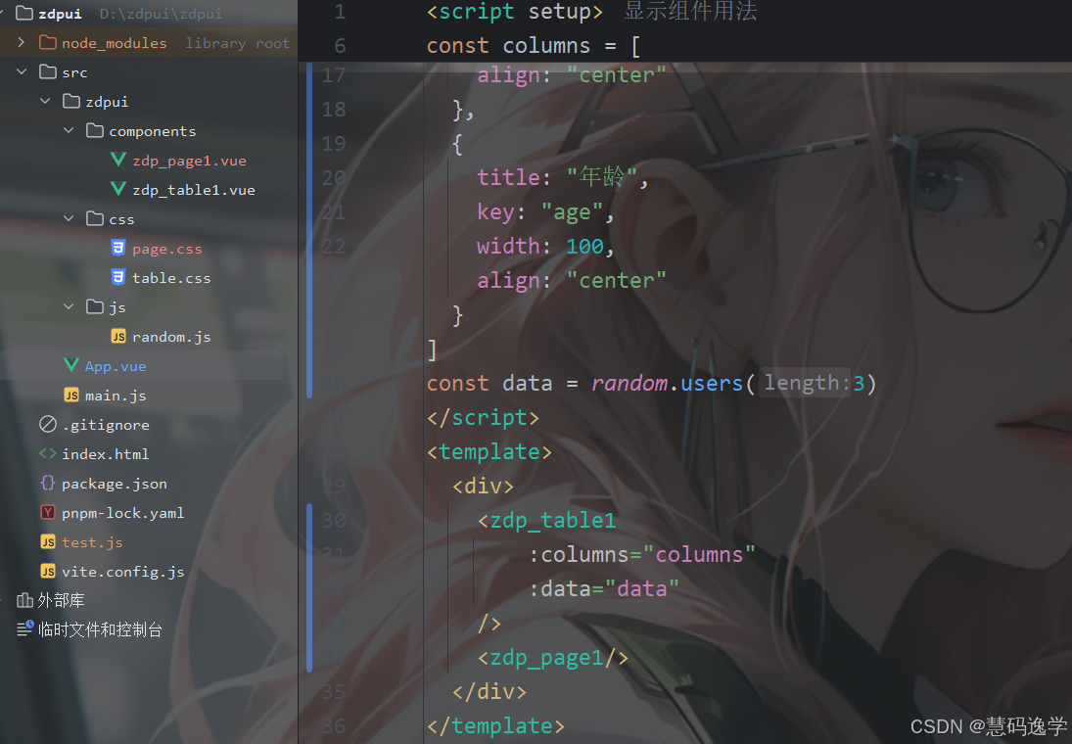Click the Vue icon beside zdp_table1.vue
This screenshot has height=744, width=1072.
point(118,189)
